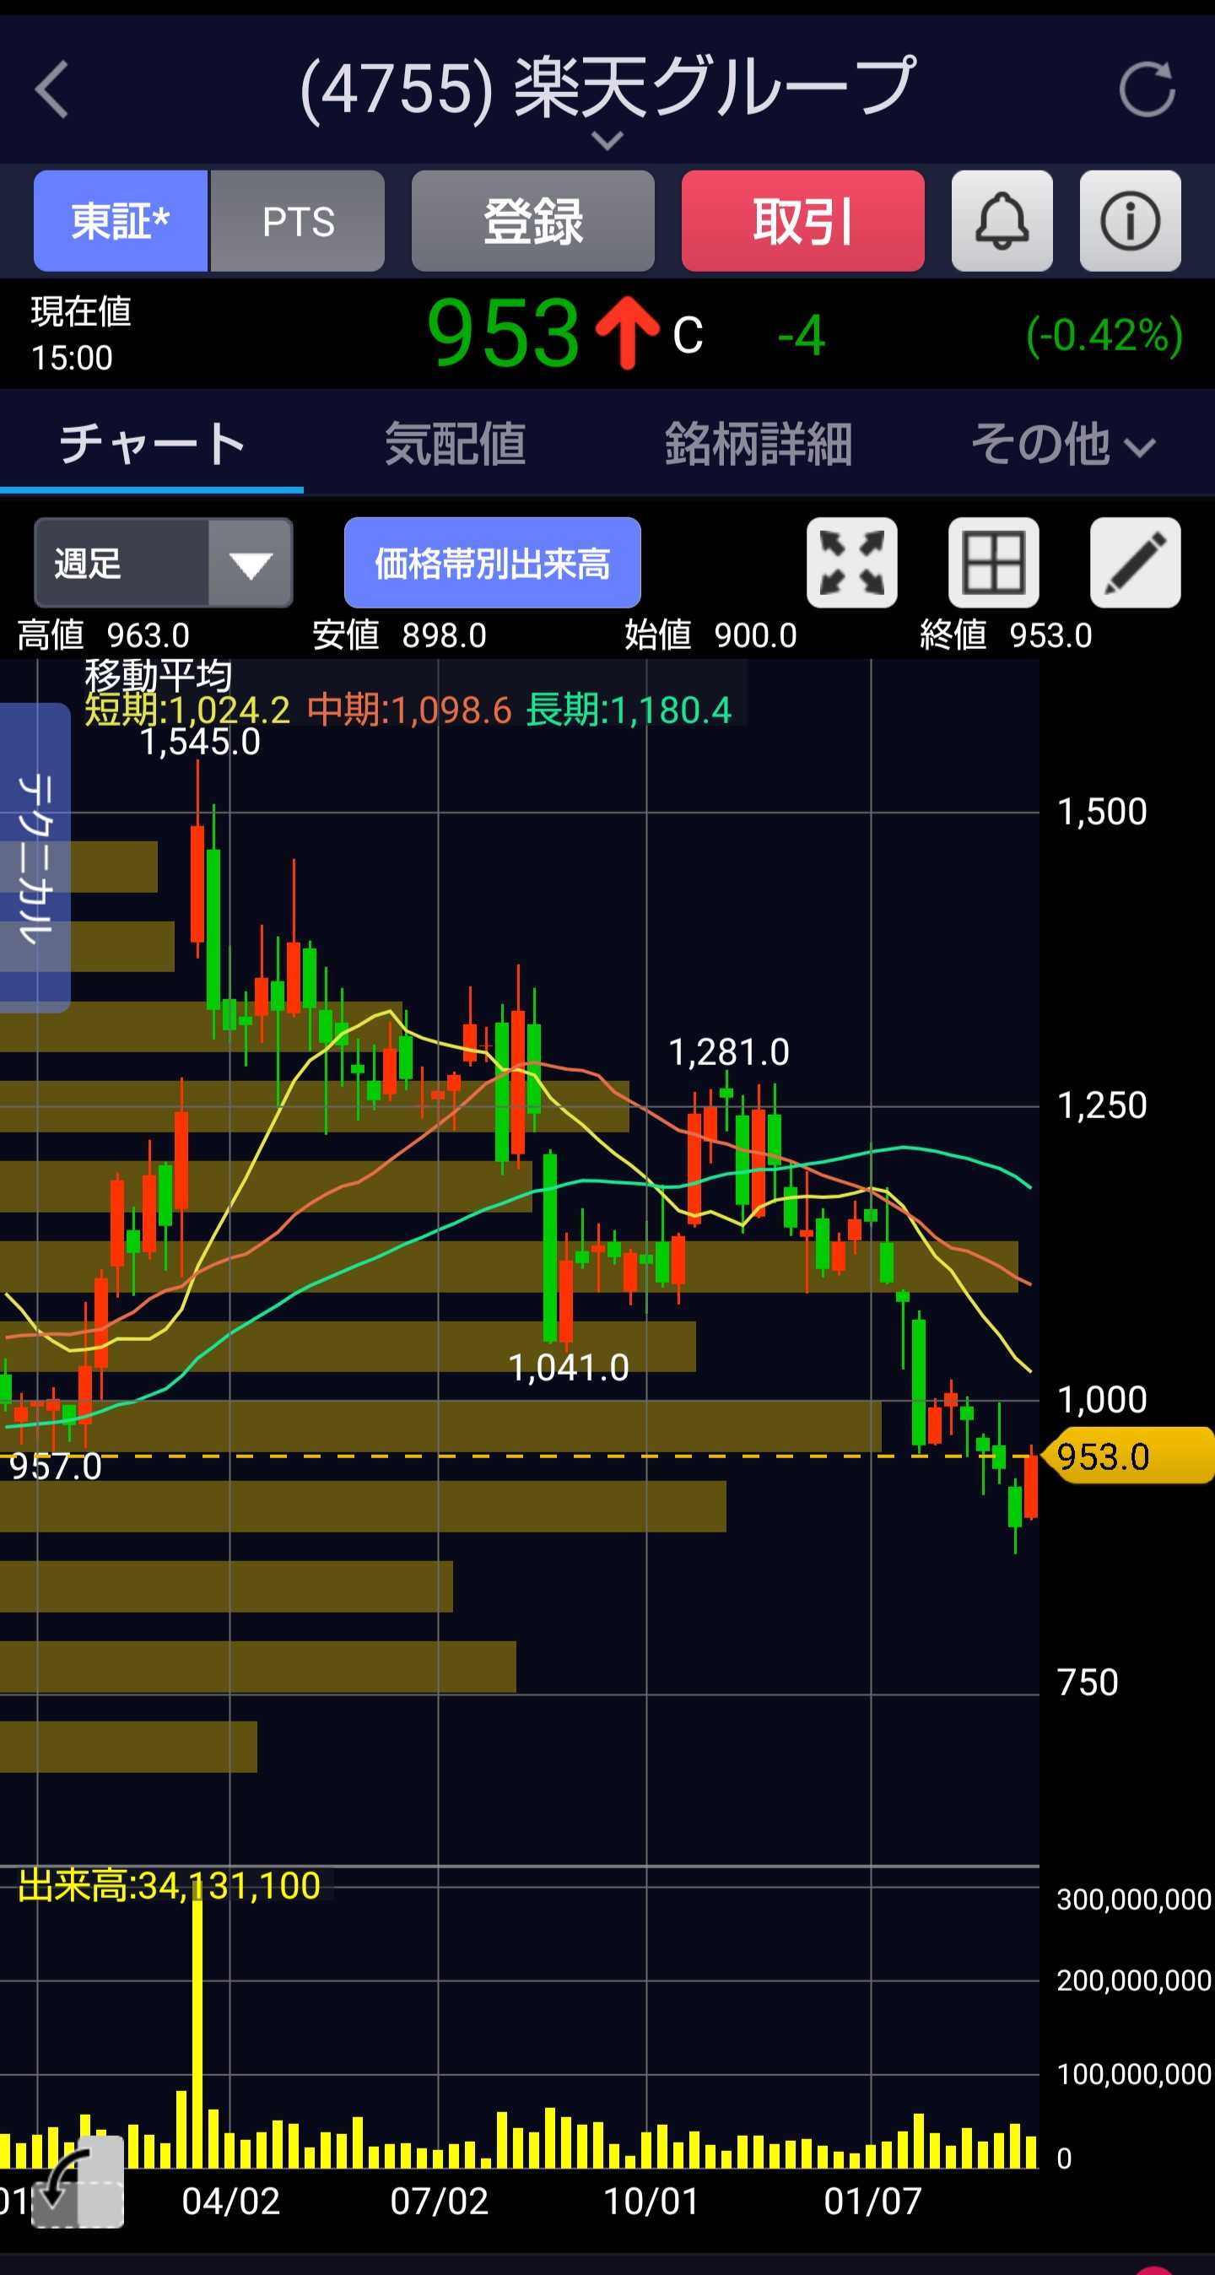Tap the back arrow icon
This screenshot has height=2275, width=1215.
click(x=52, y=89)
